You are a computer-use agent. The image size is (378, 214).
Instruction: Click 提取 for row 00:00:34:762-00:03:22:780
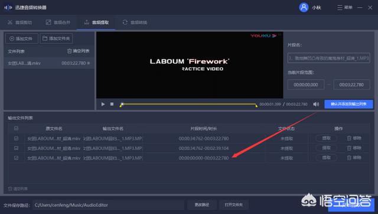pyautogui.click(x=327, y=138)
